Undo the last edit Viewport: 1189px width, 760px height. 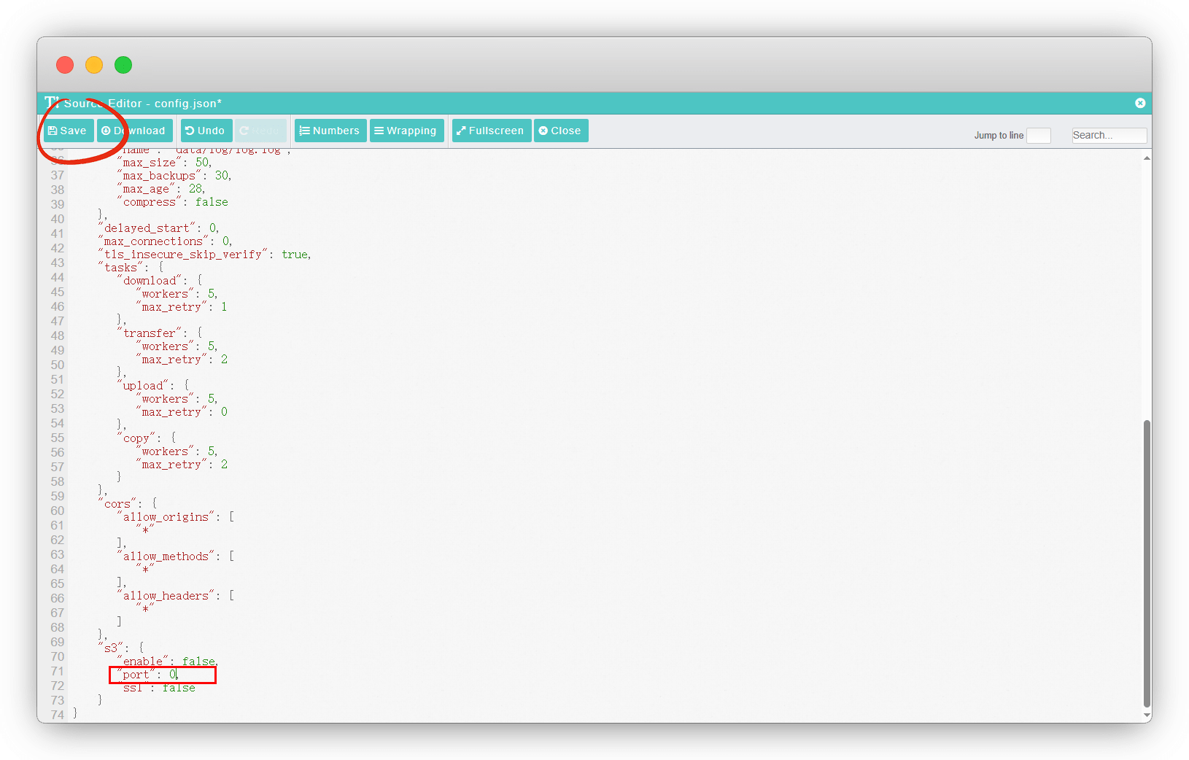click(x=206, y=131)
